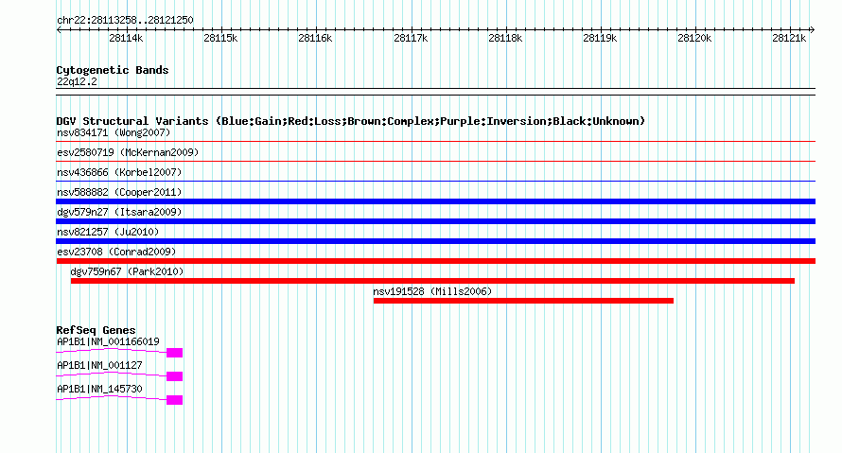Open AP1B1|NM_145730 gene label

(x=99, y=389)
